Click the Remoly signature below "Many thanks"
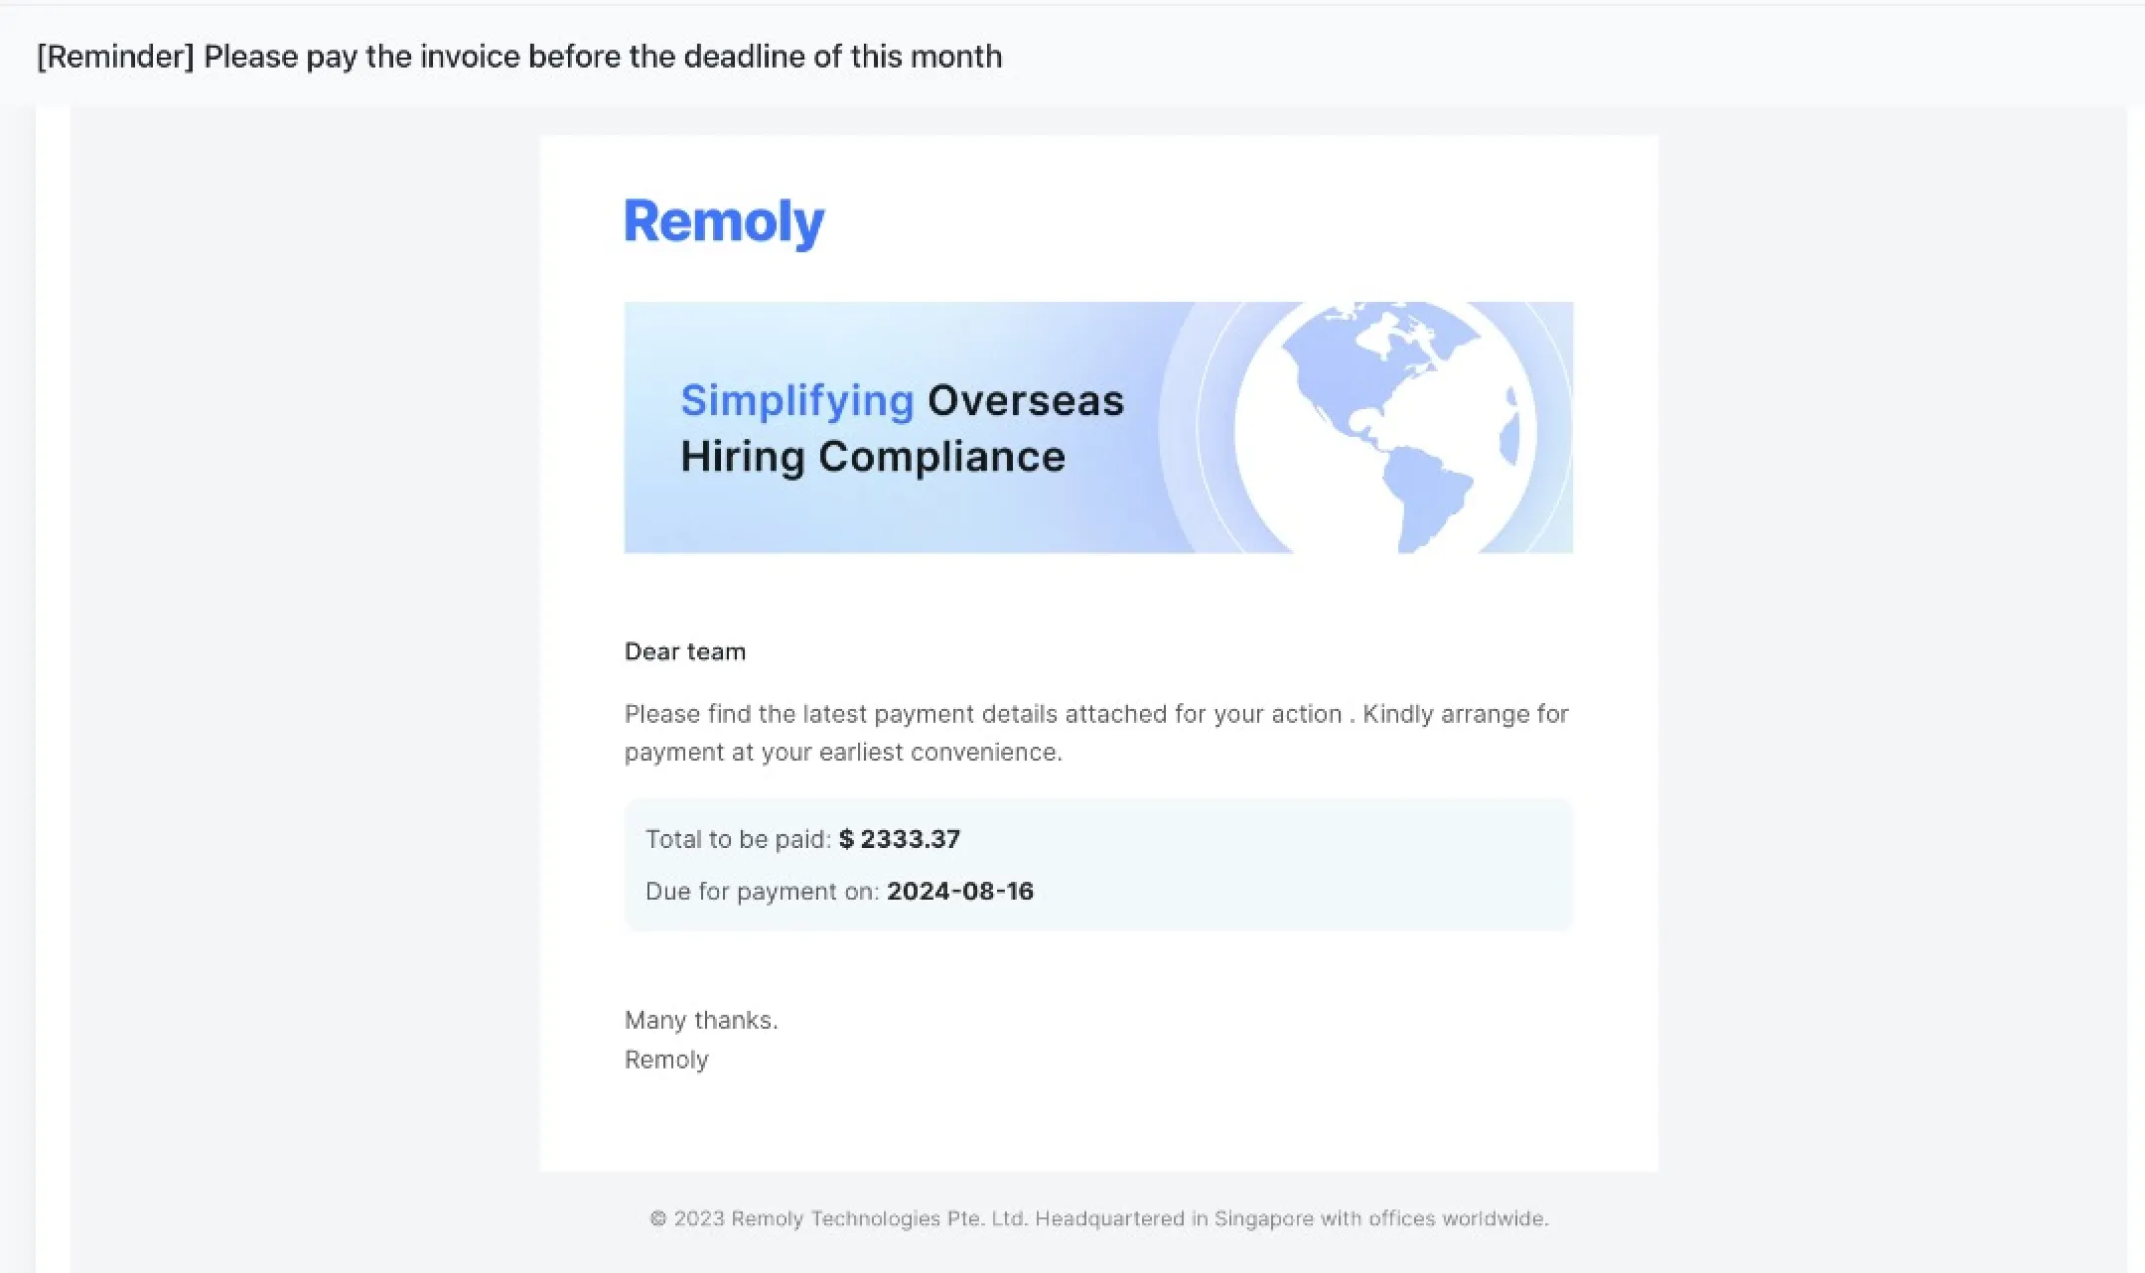 pyautogui.click(x=666, y=1060)
